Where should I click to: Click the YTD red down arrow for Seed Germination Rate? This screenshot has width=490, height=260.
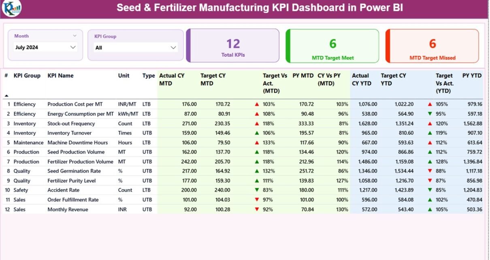(430, 171)
